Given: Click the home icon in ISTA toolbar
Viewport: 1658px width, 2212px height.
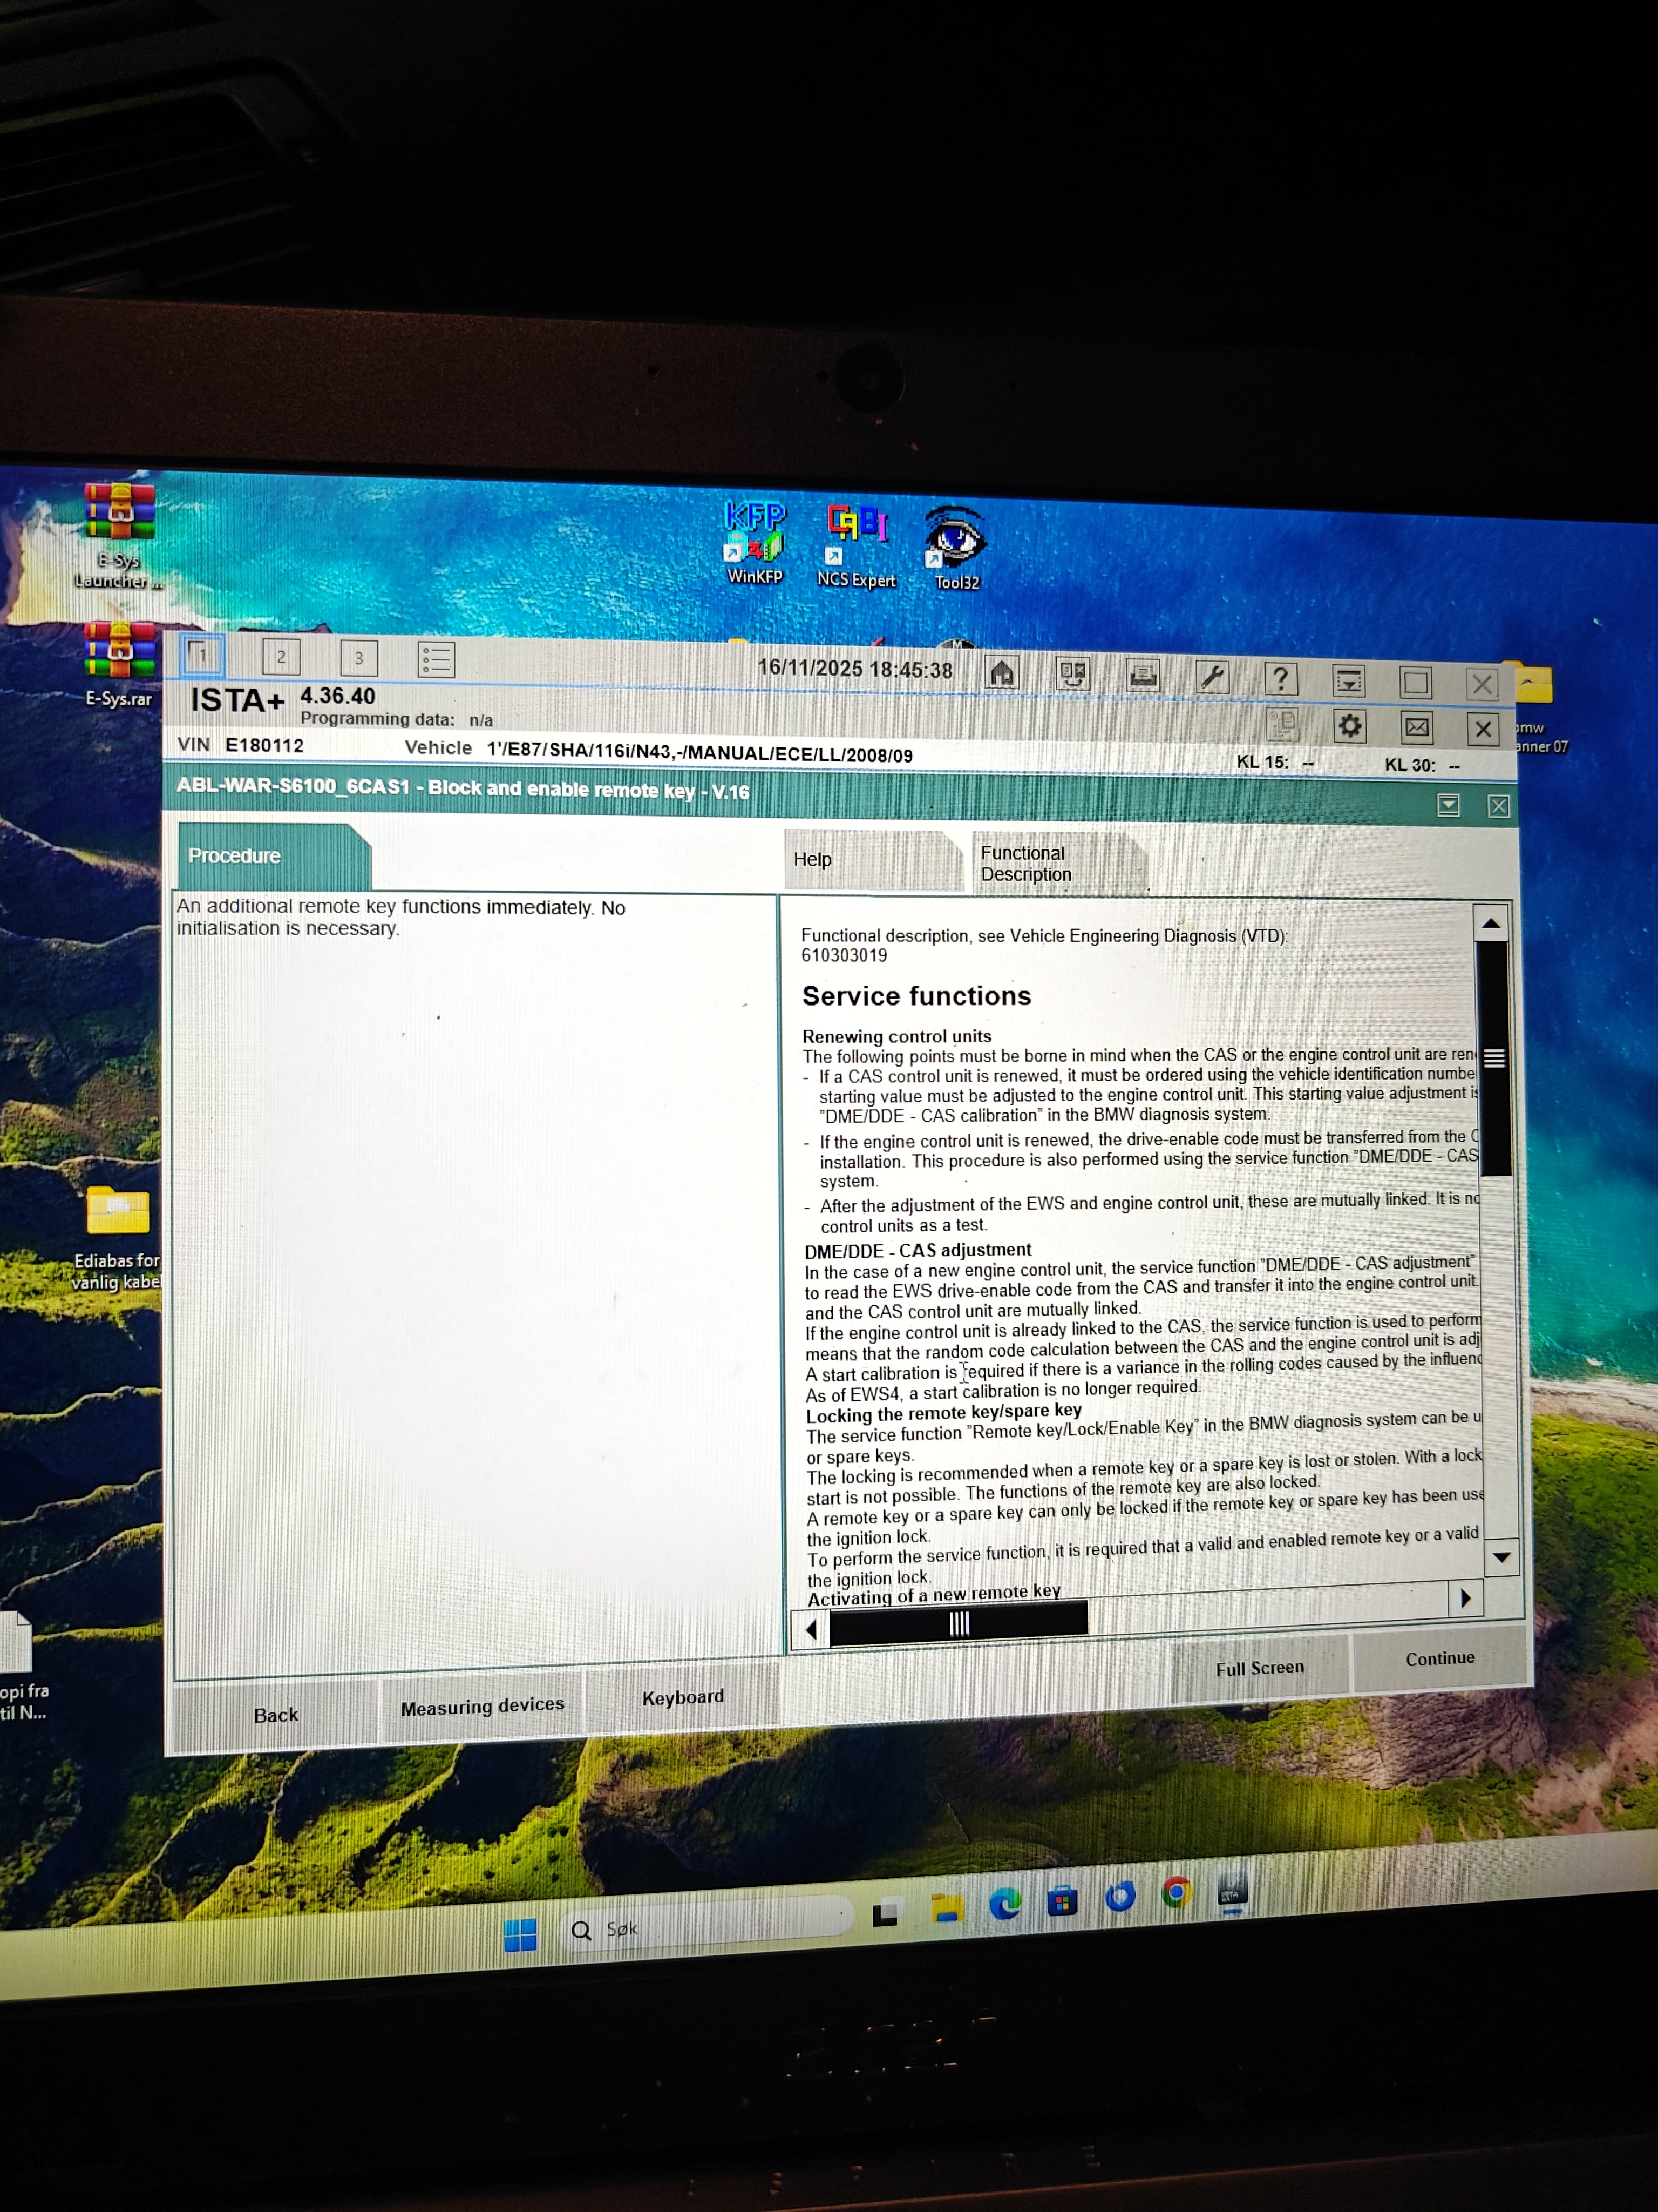Looking at the screenshot, I should tap(1001, 673).
